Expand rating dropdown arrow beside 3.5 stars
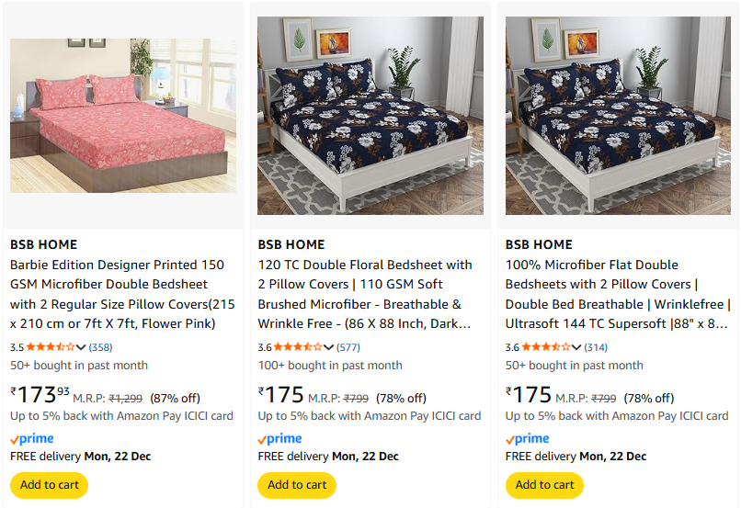 coord(81,347)
